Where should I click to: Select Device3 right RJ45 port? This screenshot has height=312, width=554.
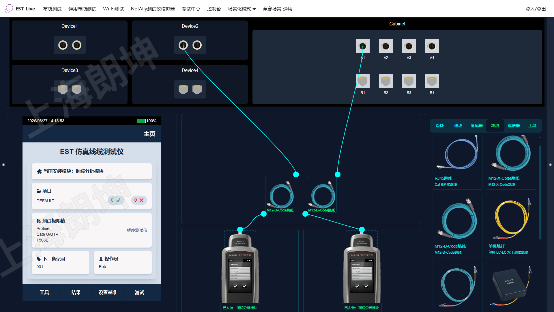pos(77,89)
